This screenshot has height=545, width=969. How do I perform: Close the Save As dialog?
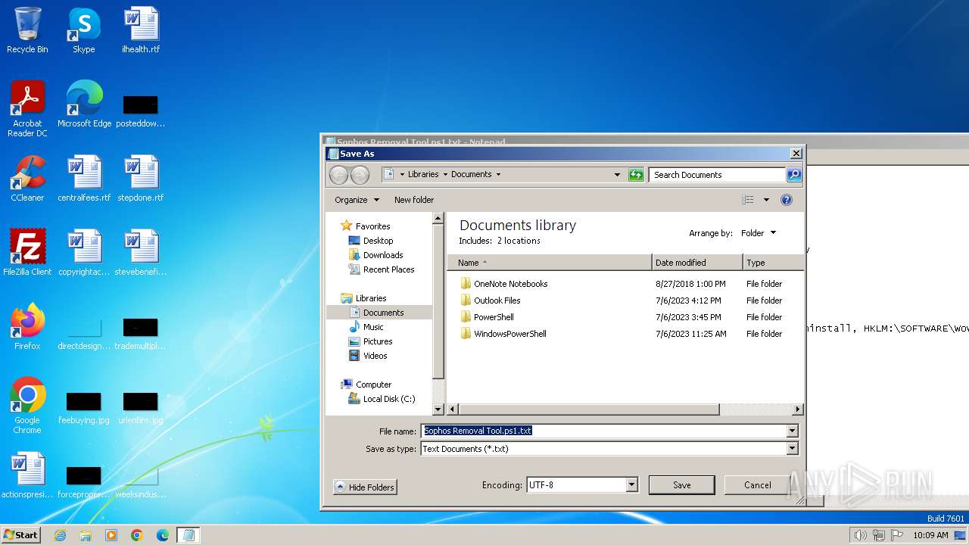(796, 154)
